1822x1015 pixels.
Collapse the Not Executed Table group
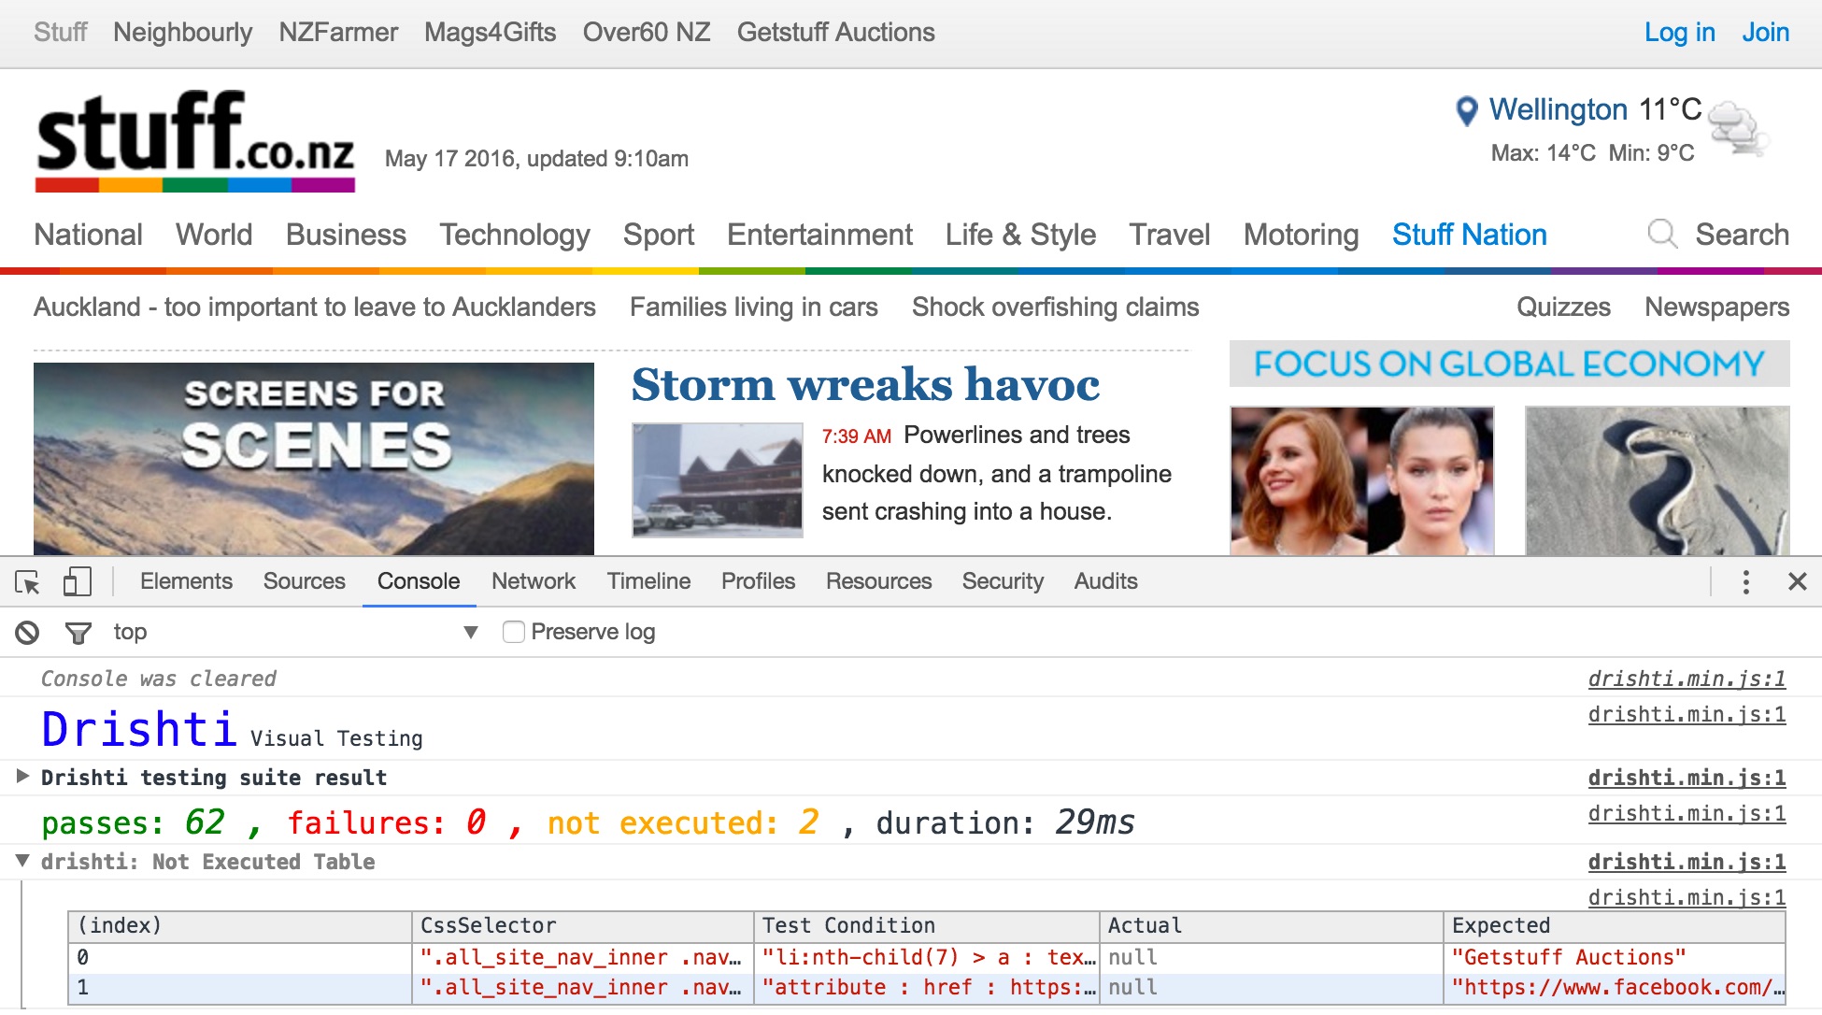[x=23, y=861]
